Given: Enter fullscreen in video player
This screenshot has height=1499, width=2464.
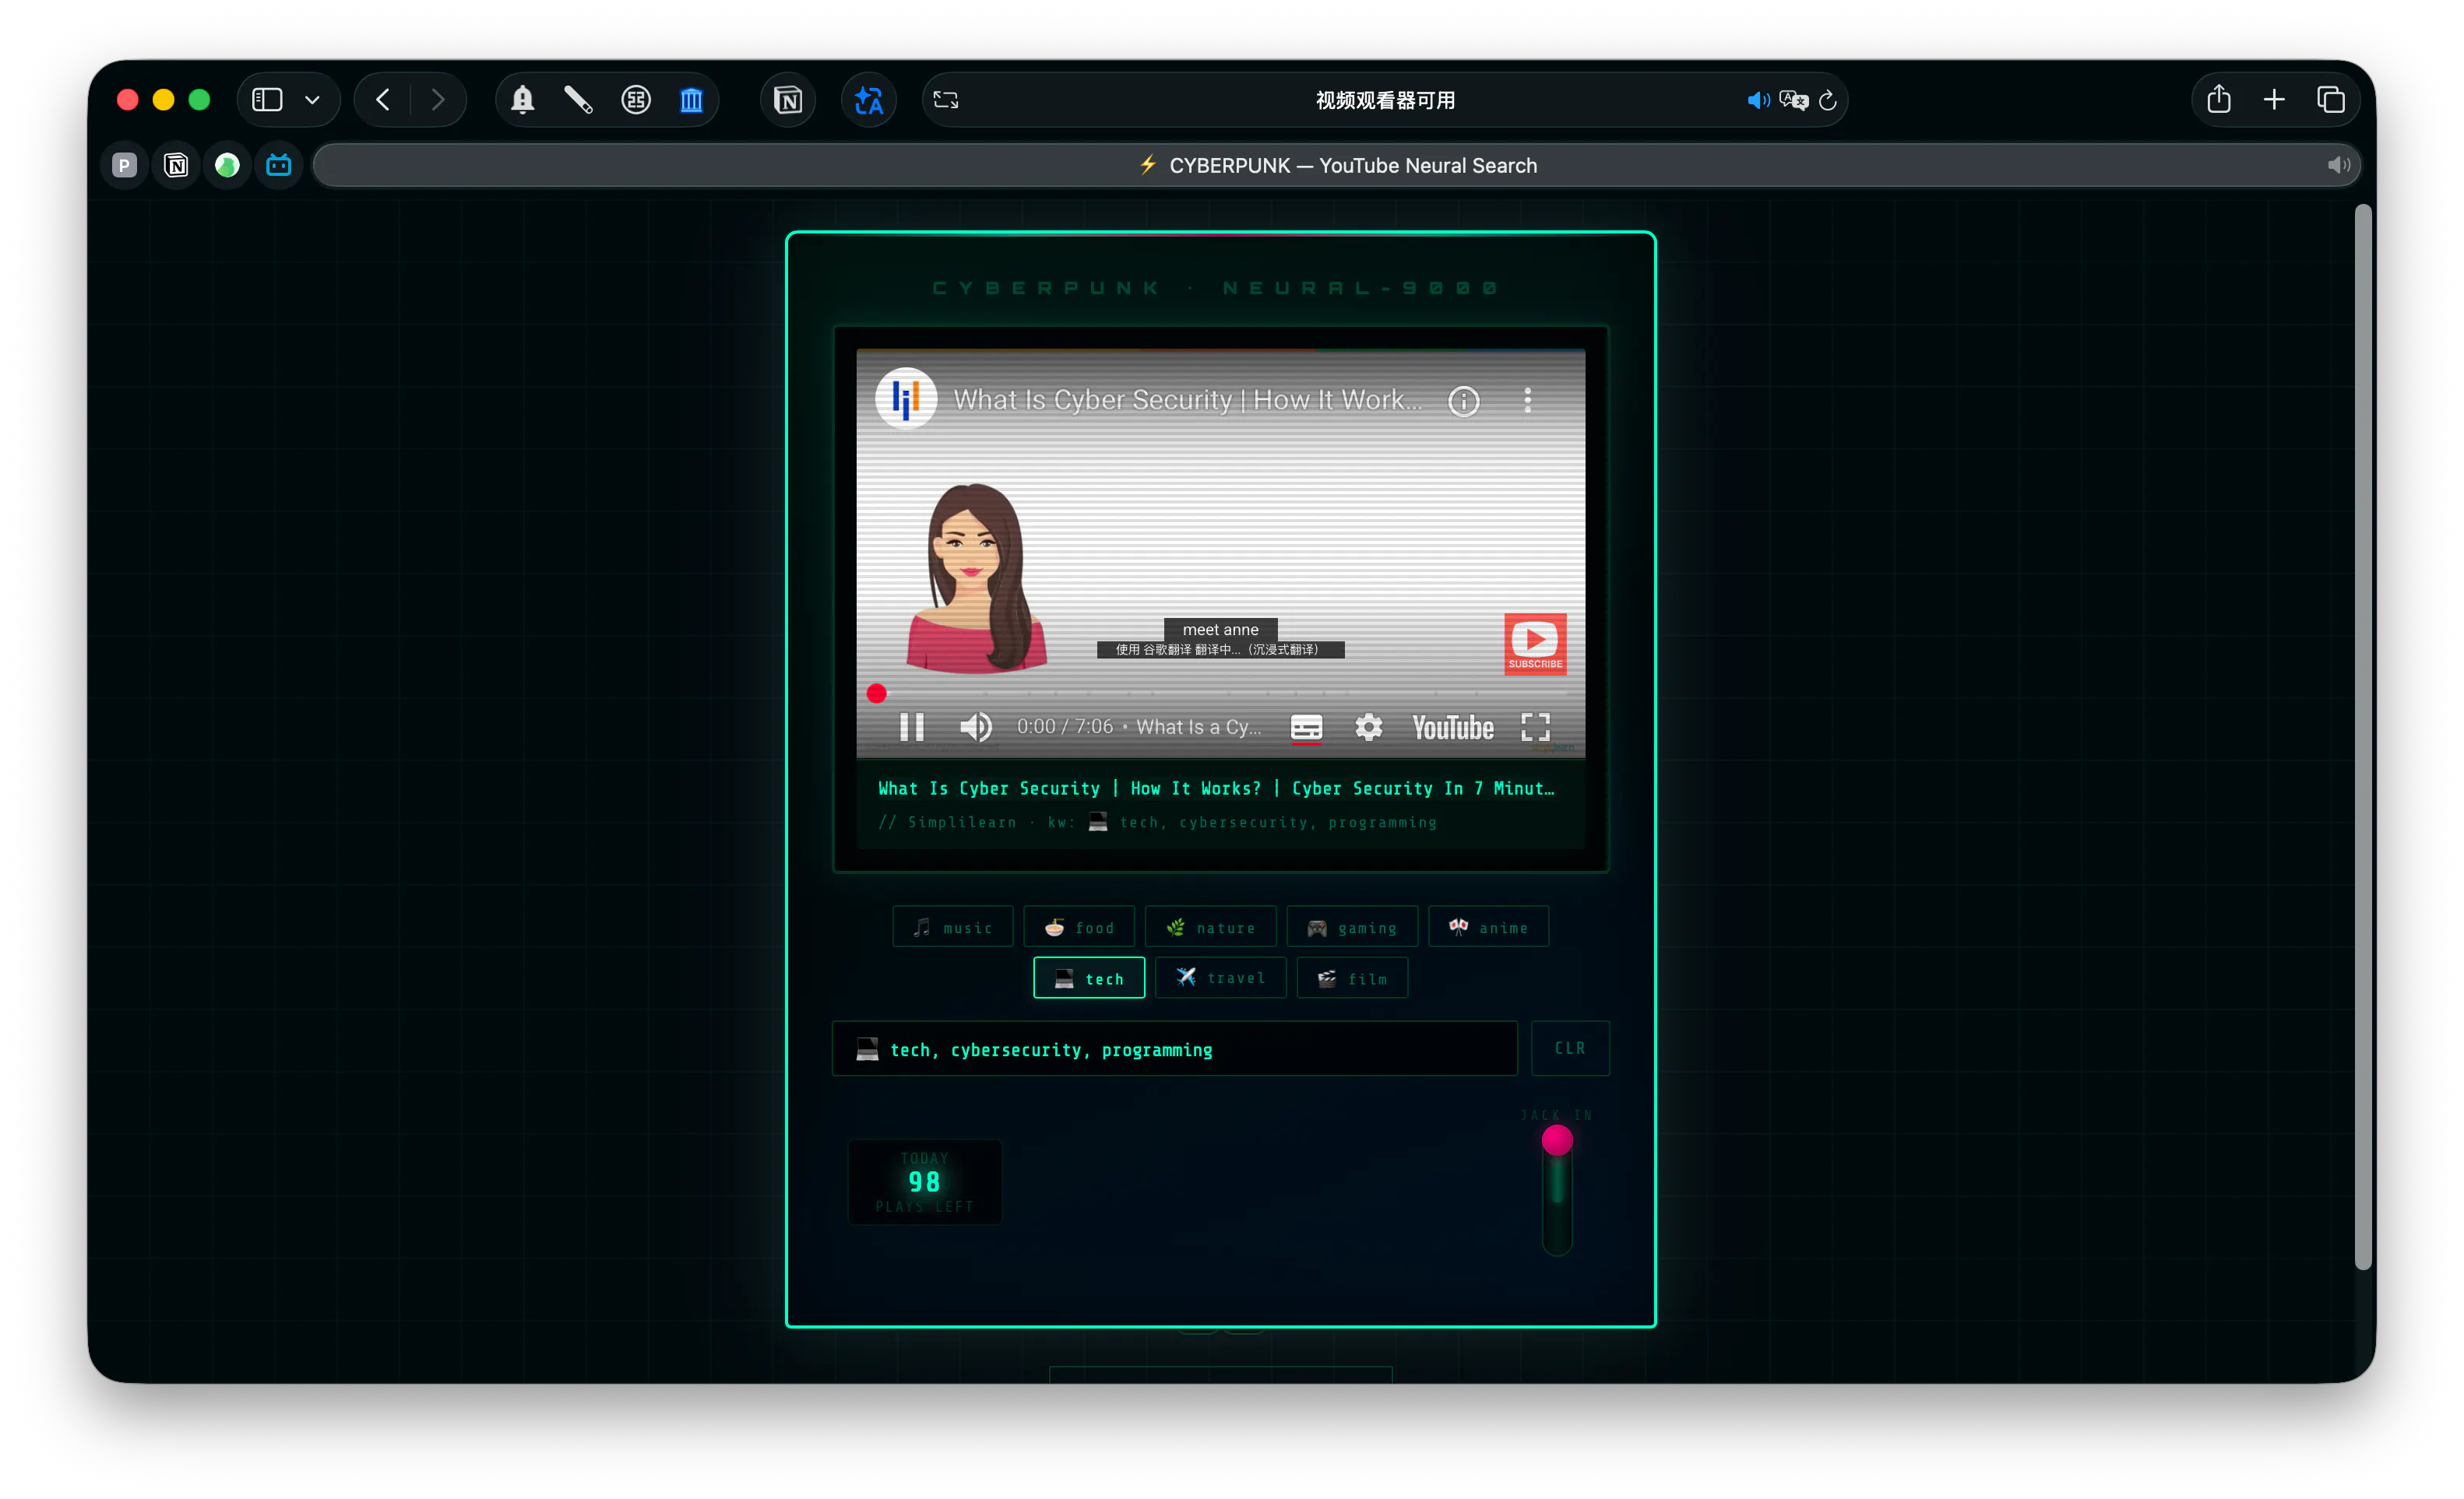Looking at the screenshot, I should click(1535, 726).
